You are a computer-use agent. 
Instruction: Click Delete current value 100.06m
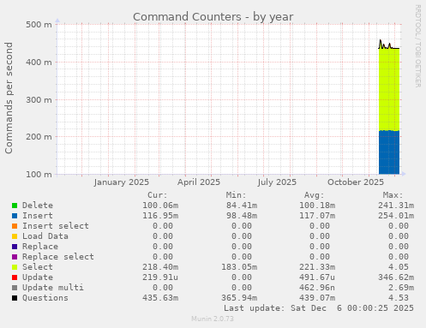[x=160, y=206]
